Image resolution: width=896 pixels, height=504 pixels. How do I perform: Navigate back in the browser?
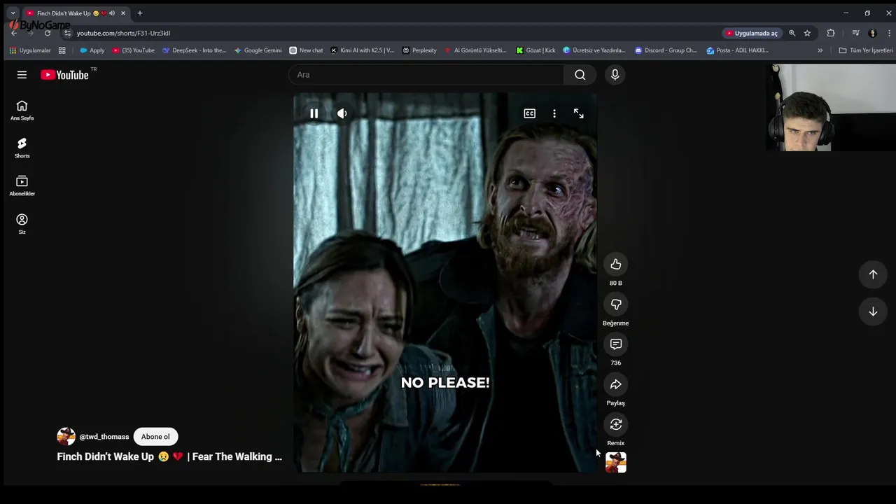13,33
